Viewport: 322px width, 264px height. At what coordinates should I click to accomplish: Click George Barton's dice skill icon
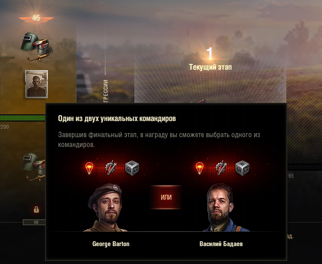click(132, 168)
